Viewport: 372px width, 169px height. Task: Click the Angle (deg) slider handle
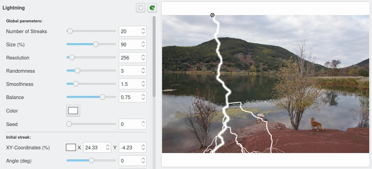pos(91,161)
